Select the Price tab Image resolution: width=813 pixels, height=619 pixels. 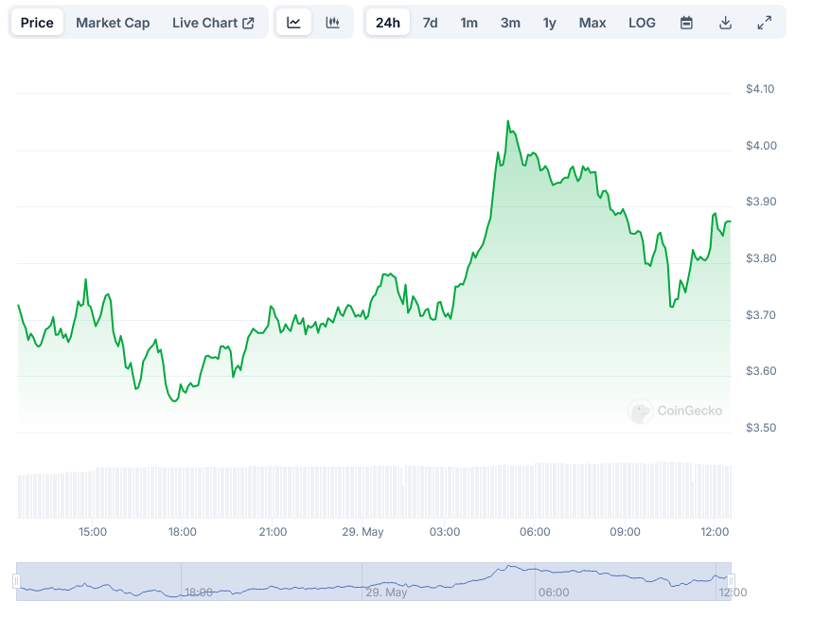tap(37, 23)
